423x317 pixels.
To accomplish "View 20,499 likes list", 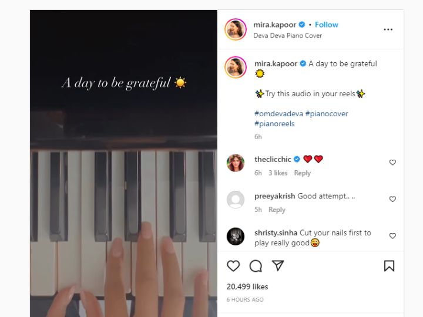I will click(x=247, y=286).
